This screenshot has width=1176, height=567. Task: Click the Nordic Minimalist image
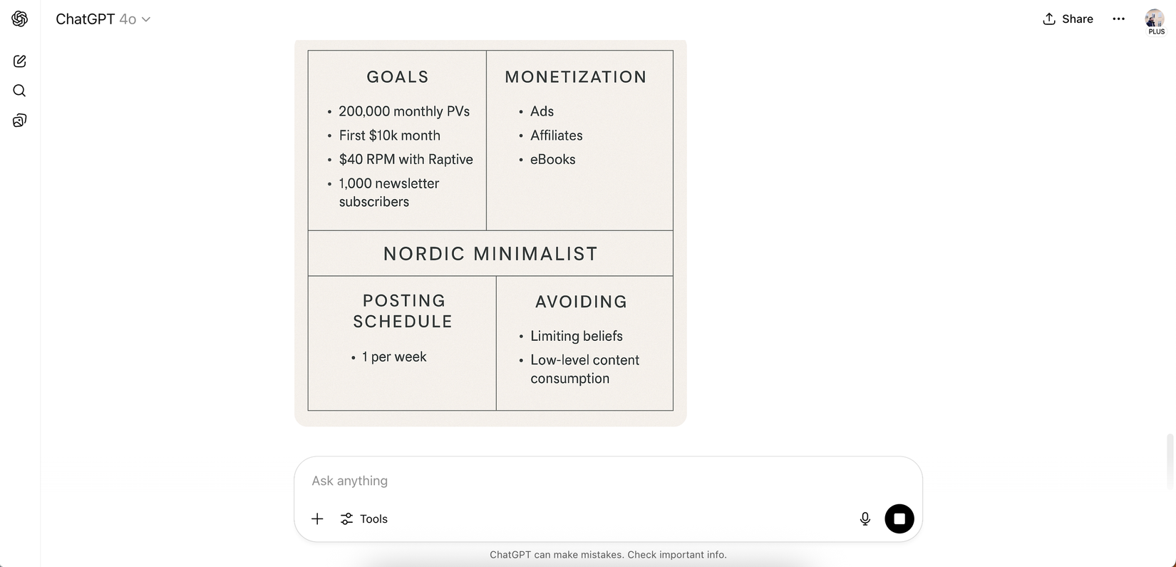(x=490, y=232)
